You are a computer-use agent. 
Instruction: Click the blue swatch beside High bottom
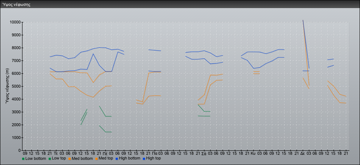point(116,159)
